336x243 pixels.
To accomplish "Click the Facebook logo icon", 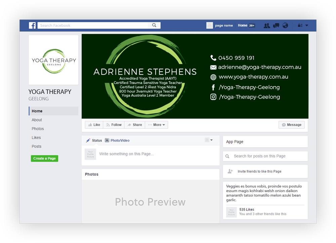I will [x=32, y=26].
